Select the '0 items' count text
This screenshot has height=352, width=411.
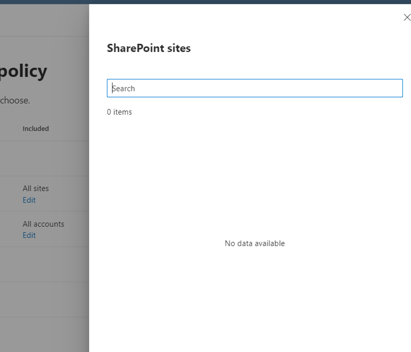pyautogui.click(x=119, y=112)
